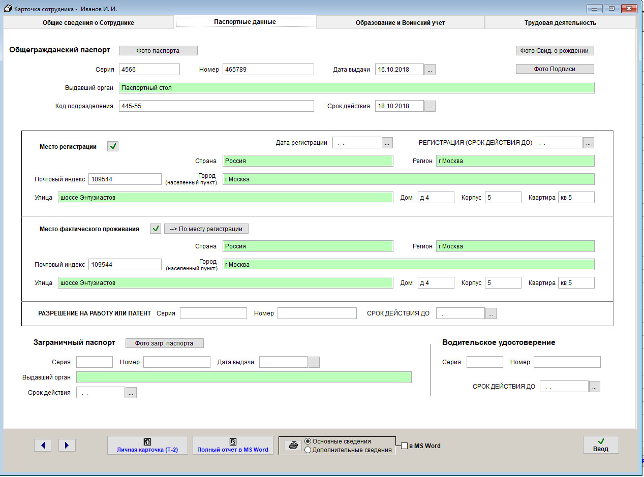Go to next employee with right arrow
644x477 pixels.
[67, 446]
